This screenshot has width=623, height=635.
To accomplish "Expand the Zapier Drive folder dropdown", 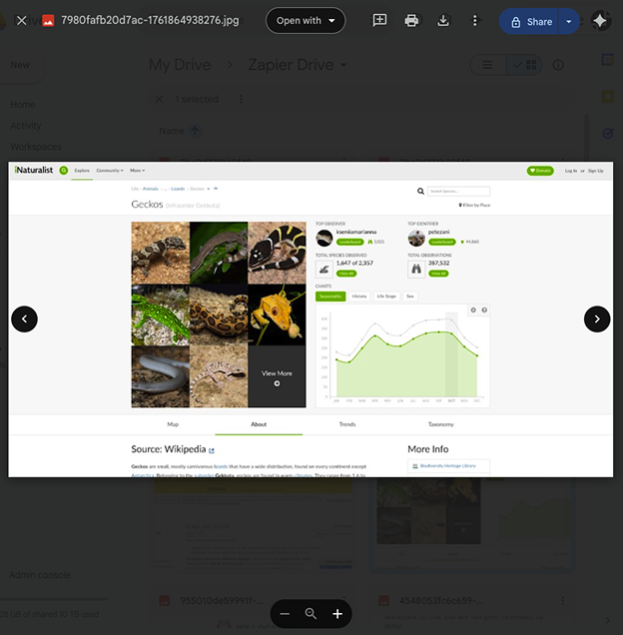I will [344, 66].
